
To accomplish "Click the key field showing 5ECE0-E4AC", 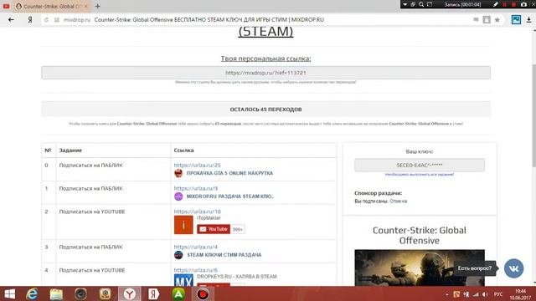I will tap(420, 166).
